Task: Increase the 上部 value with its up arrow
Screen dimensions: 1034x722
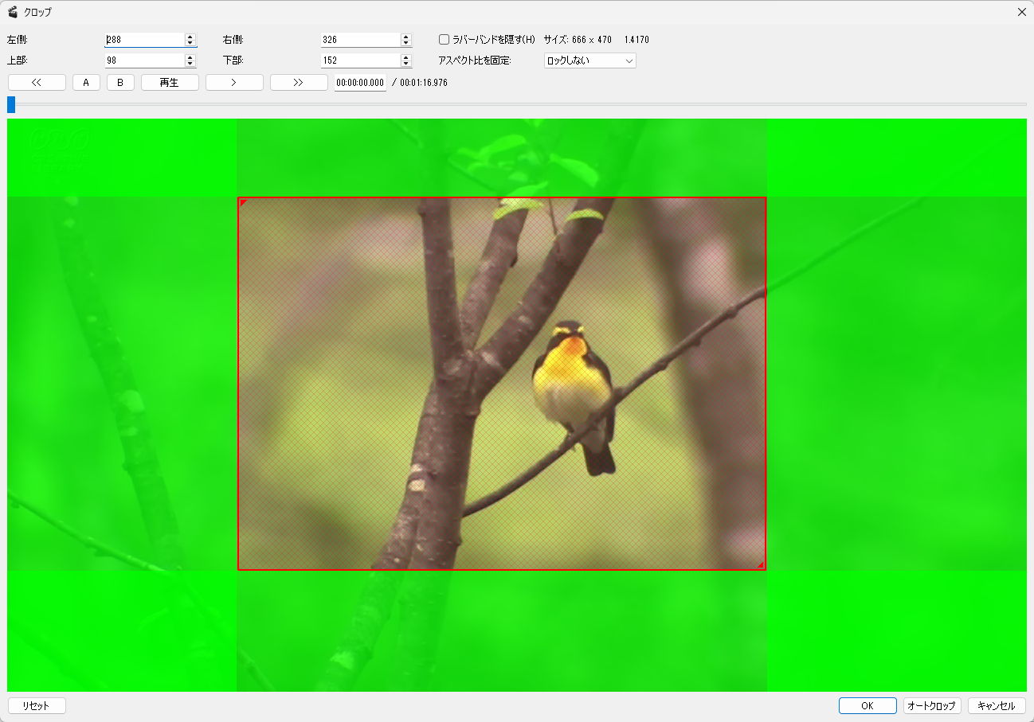Action: tap(190, 57)
